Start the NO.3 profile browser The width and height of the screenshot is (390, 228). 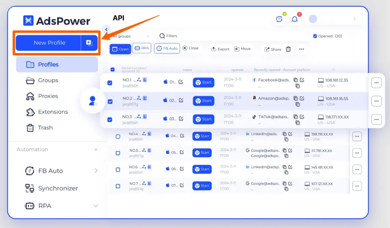click(x=203, y=119)
